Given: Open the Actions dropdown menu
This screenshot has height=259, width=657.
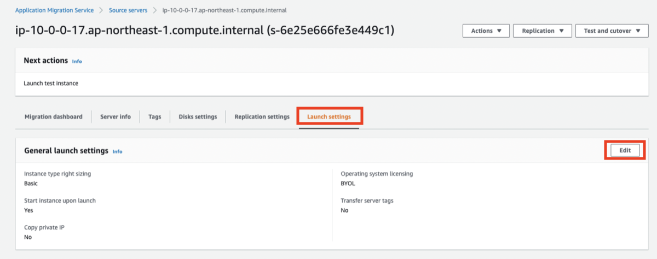Looking at the screenshot, I should (x=486, y=31).
